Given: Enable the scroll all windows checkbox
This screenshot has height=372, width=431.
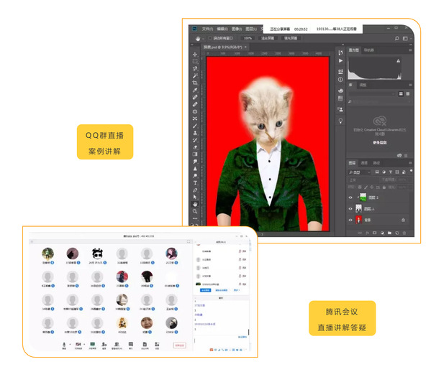Looking at the screenshot, I should pyautogui.click(x=210, y=38).
